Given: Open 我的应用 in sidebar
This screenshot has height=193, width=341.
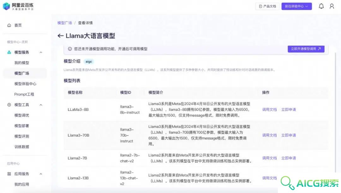Looking at the screenshot, I should (x=22, y=184).
